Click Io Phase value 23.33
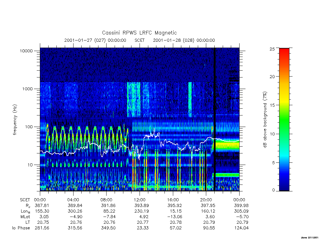 point(143,228)
